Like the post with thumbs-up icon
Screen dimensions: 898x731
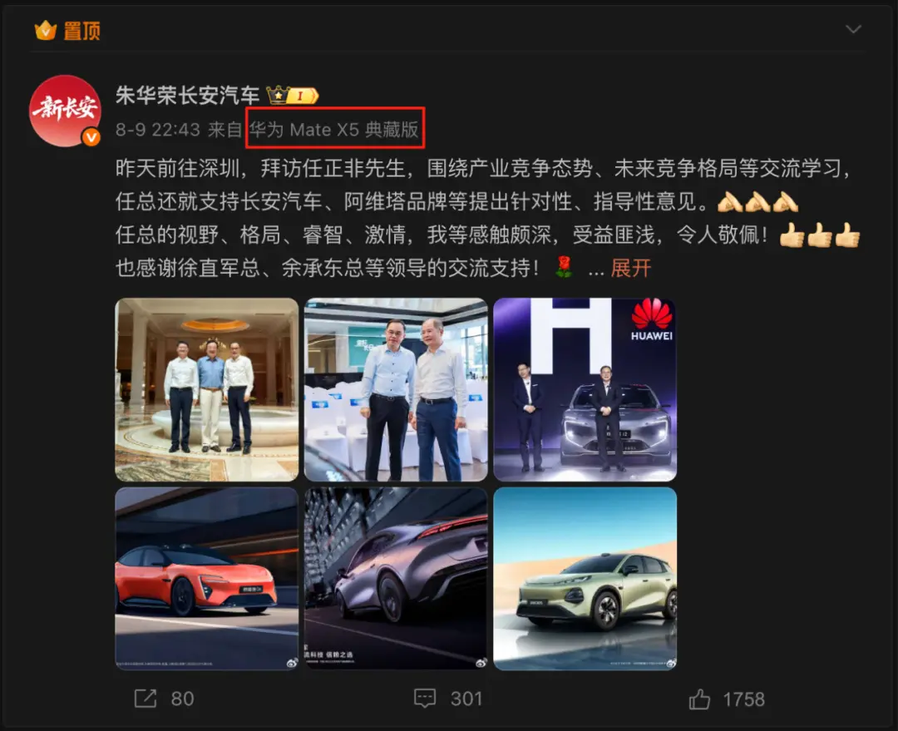699,699
